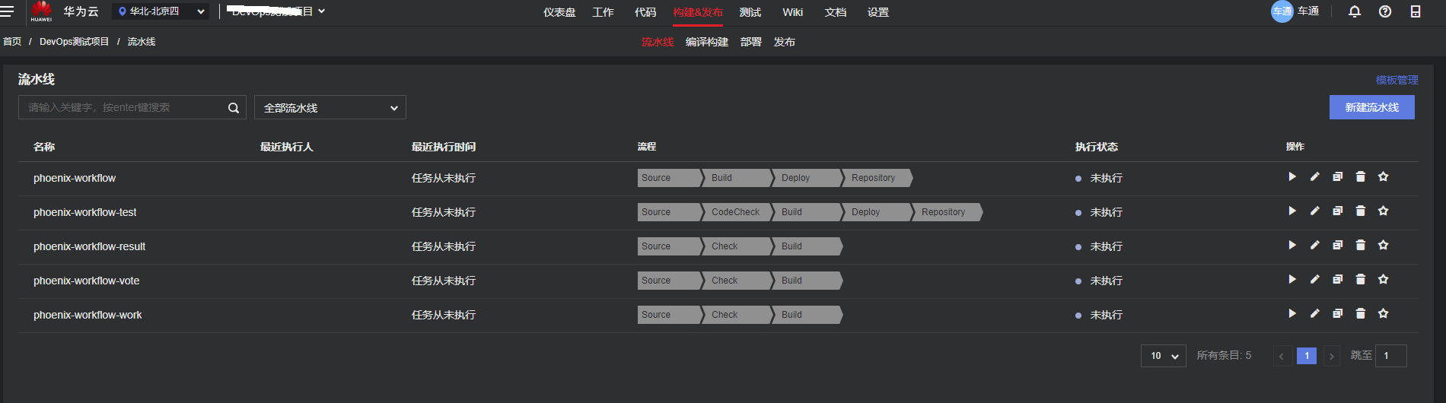This screenshot has width=1446, height=403.
Task: Delete the phoenix-workflow-test pipeline
Action: point(1360,211)
